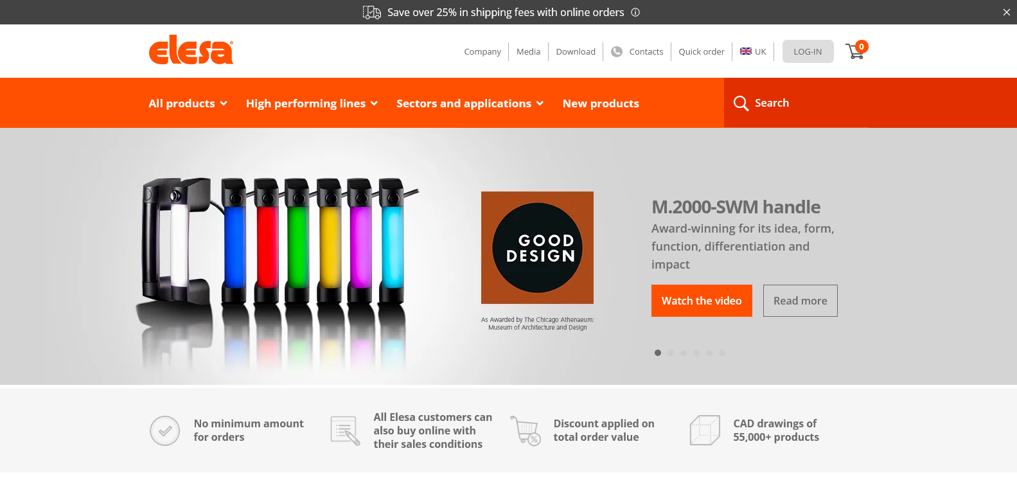Click the UK flag icon
1017x498 pixels.
click(746, 51)
